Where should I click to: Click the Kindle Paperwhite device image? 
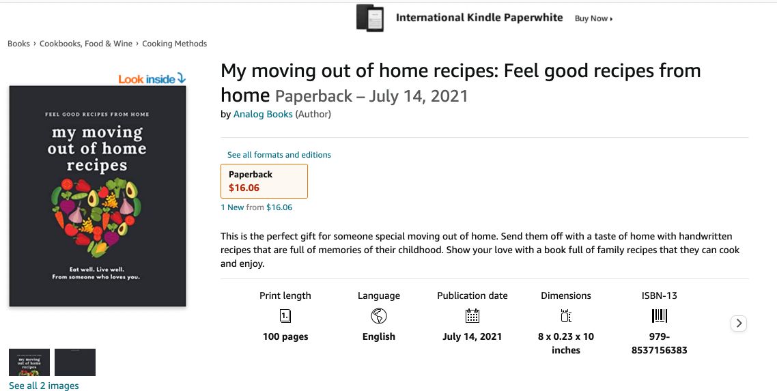point(370,18)
